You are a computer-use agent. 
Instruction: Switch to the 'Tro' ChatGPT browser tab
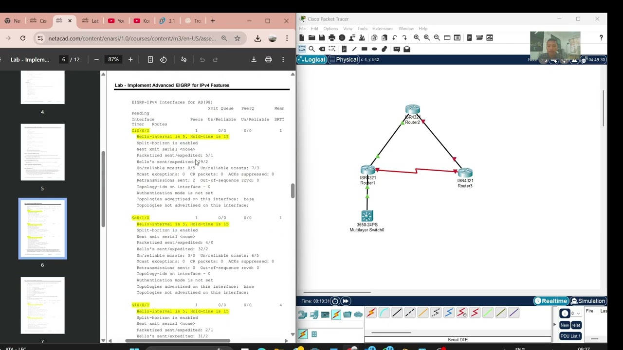pos(193,21)
